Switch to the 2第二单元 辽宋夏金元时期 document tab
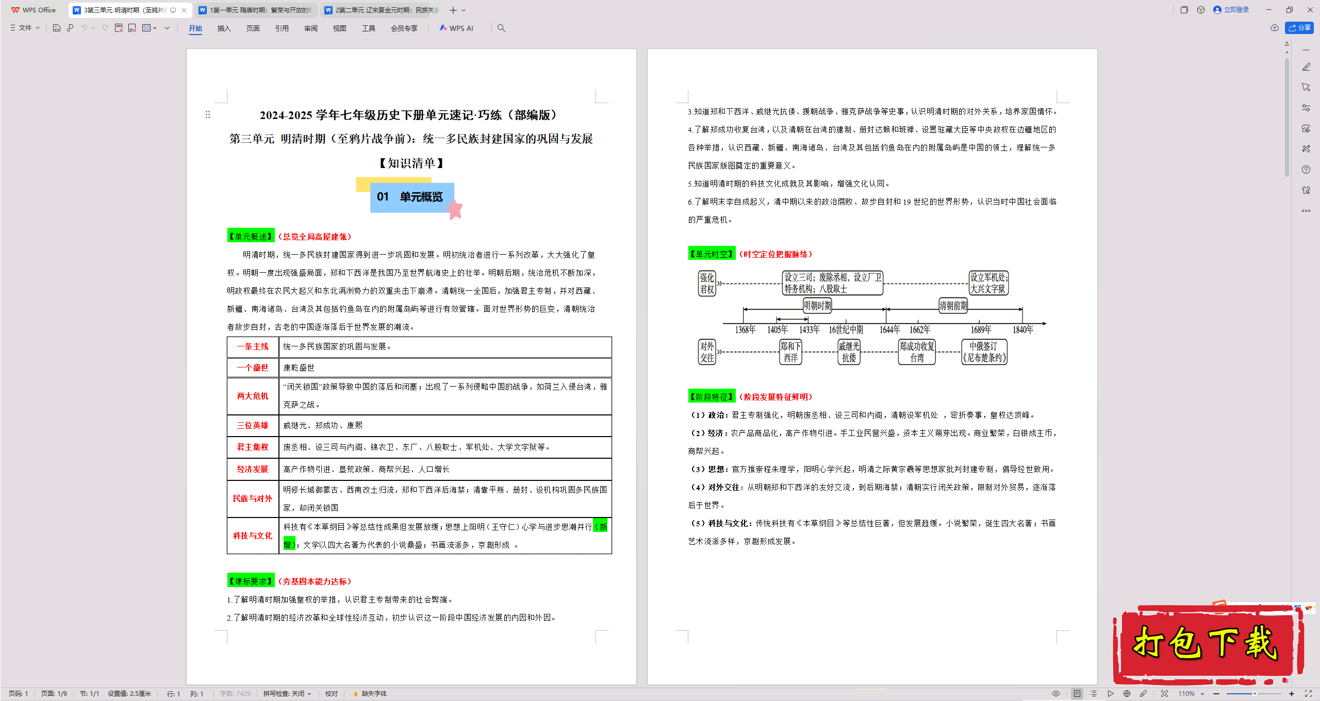Image resolution: width=1320 pixels, height=701 pixels. [382, 10]
